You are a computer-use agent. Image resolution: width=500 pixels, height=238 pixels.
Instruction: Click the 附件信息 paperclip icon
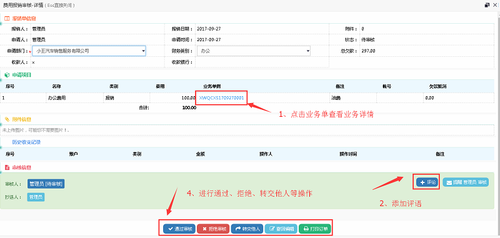click(7, 119)
